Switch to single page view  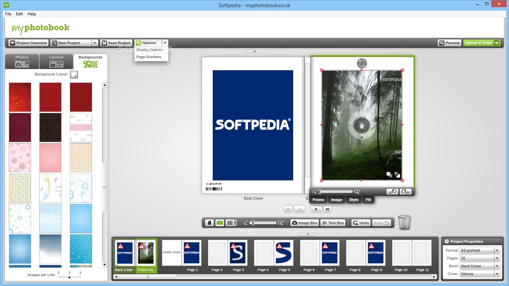[x=209, y=223]
